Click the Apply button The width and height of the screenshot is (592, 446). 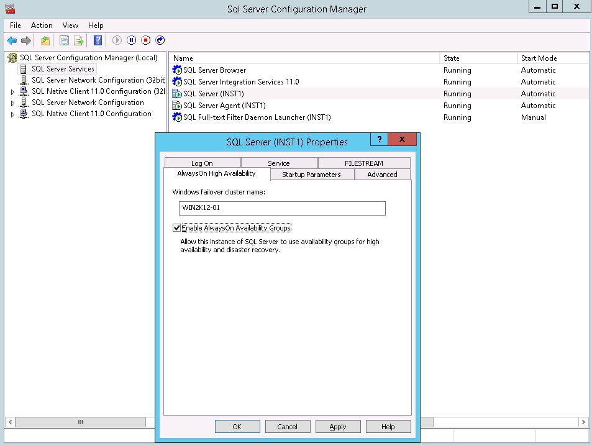[338, 427]
